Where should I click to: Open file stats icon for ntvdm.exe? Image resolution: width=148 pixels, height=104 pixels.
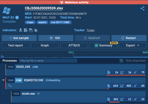pyautogui.click(x=109, y=99)
